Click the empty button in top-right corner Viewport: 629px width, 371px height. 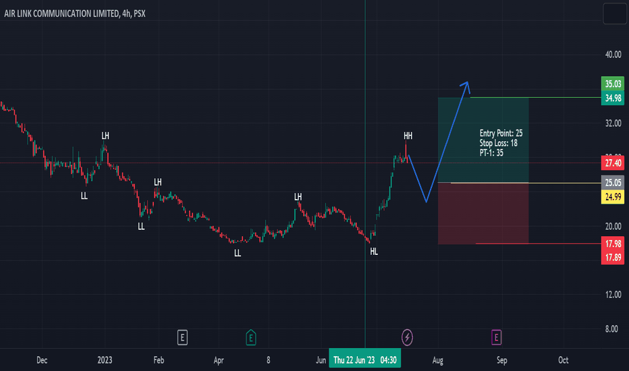615,13
